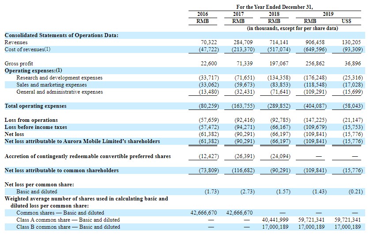Select gross profit value 256,862
Image resolution: width=370 pixels, height=234 pixels.
(x=315, y=64)
